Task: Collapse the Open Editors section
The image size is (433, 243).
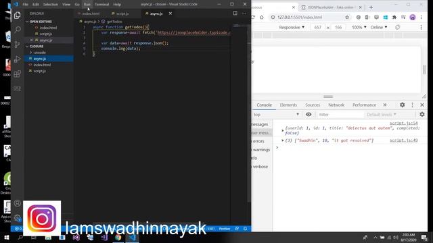Action: [41, 22]
